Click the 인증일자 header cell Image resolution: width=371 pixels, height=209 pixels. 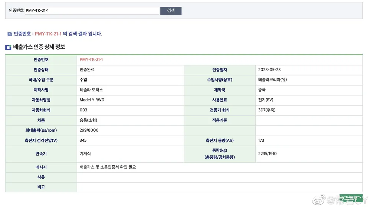[x=220, y=70]
